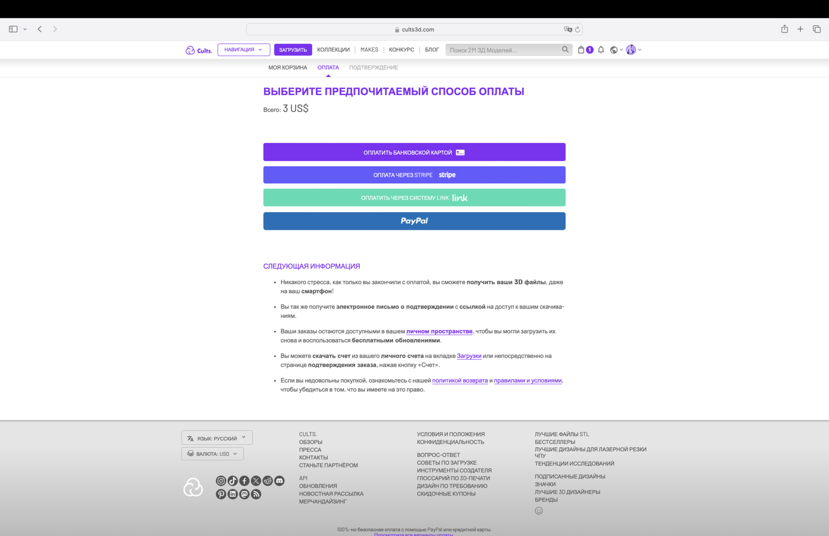The image size is (829, 536).
Task: Toggle Safari sidebar icon
Action: pos(13,29)
